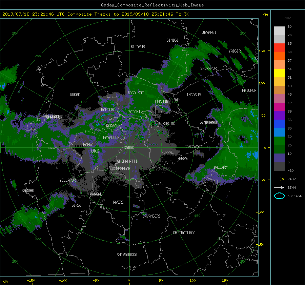
Task: Pick the green 20 dBZ swatch
Action: [x=279, y=141]
